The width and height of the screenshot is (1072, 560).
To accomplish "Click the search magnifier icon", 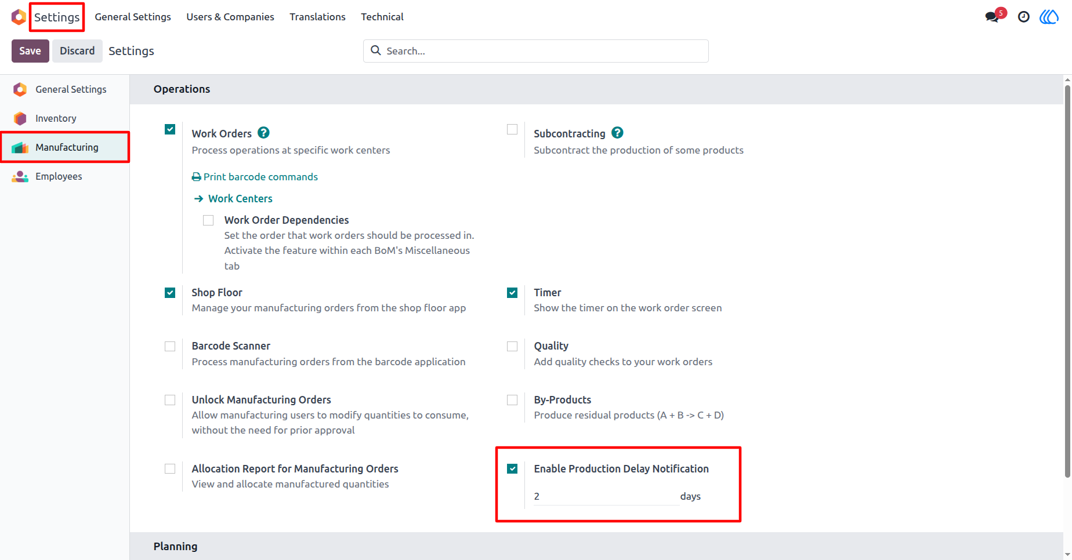I will pos(376,50).
